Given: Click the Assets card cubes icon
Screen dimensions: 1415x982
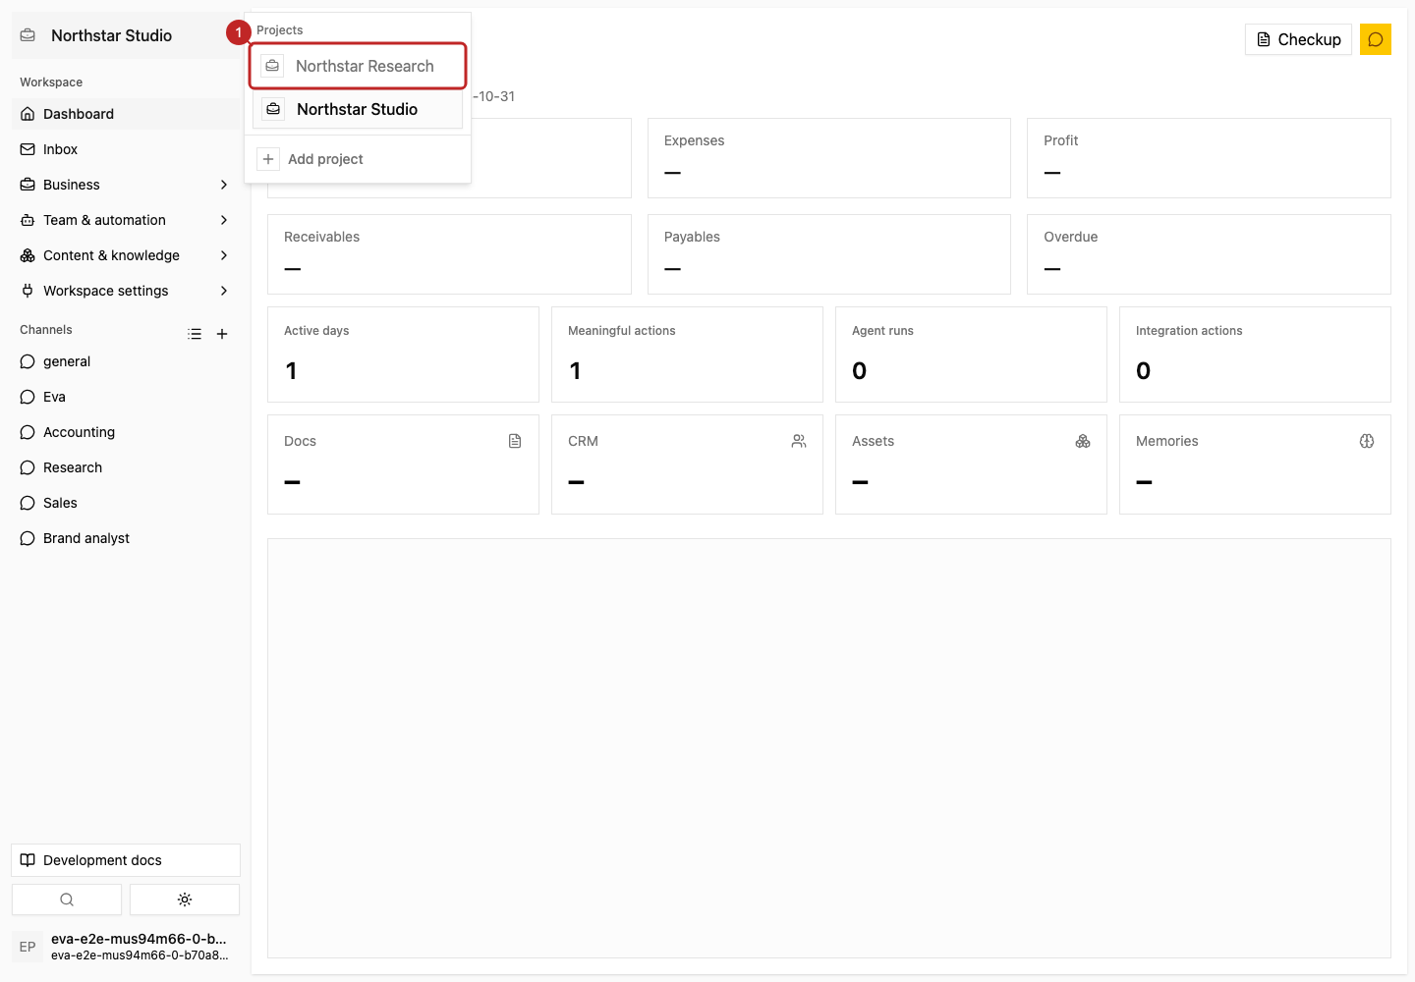Looking at the screenshot, I should click(x=1083, y=441).
